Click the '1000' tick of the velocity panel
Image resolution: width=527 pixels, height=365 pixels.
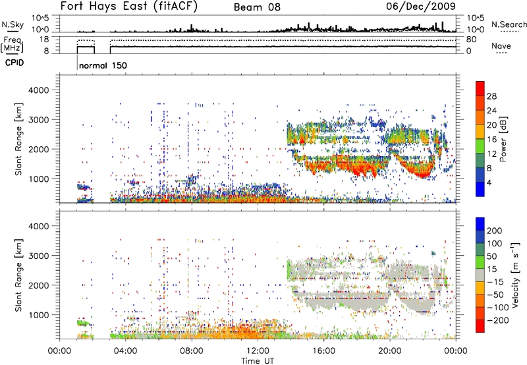pyautogui.click(x=39, y=315)
